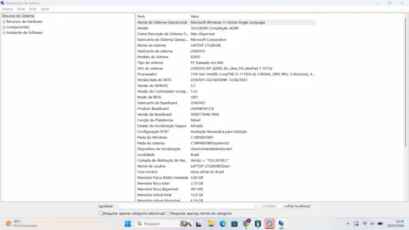Open the red-highlighted app in the taskbar
The width and height of the screenshot is (409, 230).
[270, 224]
